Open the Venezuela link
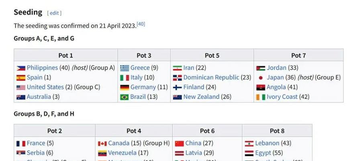 122,153
